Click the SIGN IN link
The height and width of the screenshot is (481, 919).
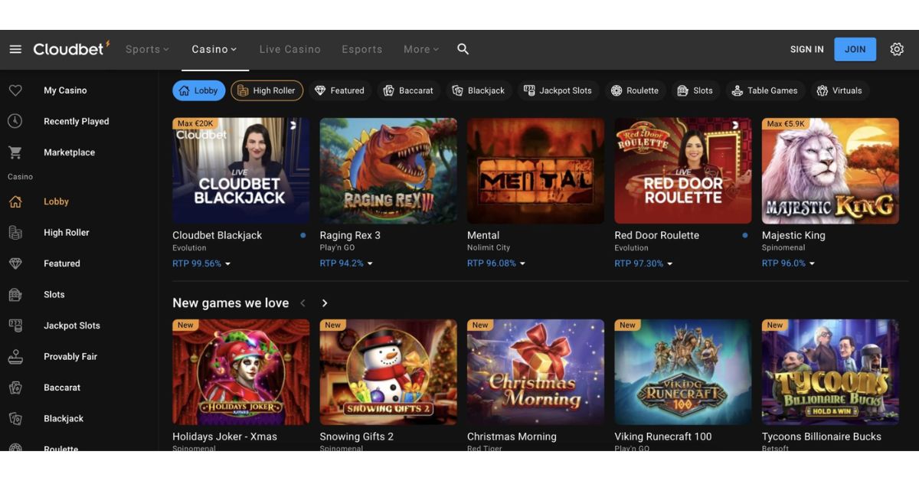pyautogui.click(x=806, y=49)
